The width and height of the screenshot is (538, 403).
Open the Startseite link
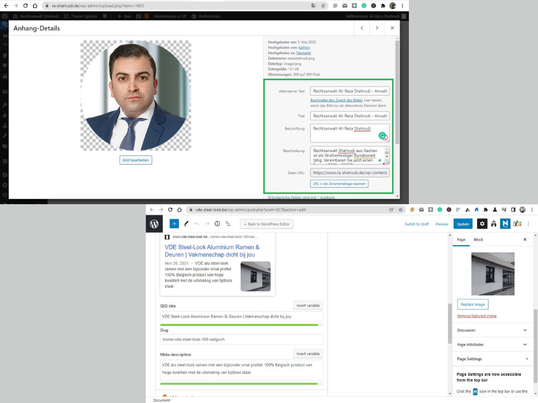point(303,53)
